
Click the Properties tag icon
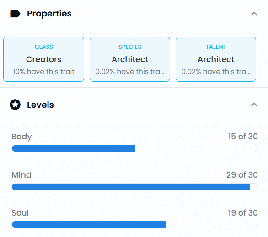15,14
